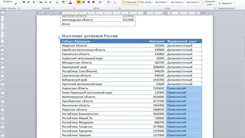Viewport: 245px width, 138px height.
Task: Open line spacing options
Action: pyautogui.click(x=100, y=2)
